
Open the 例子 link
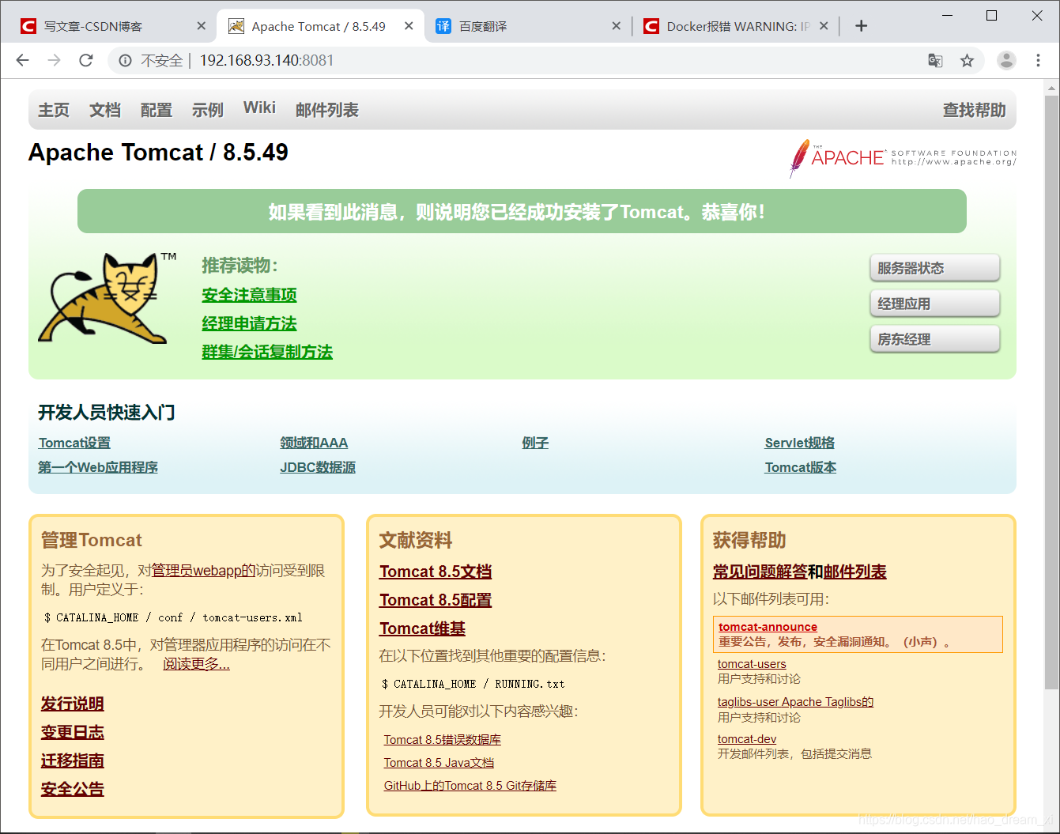(535, 443)
